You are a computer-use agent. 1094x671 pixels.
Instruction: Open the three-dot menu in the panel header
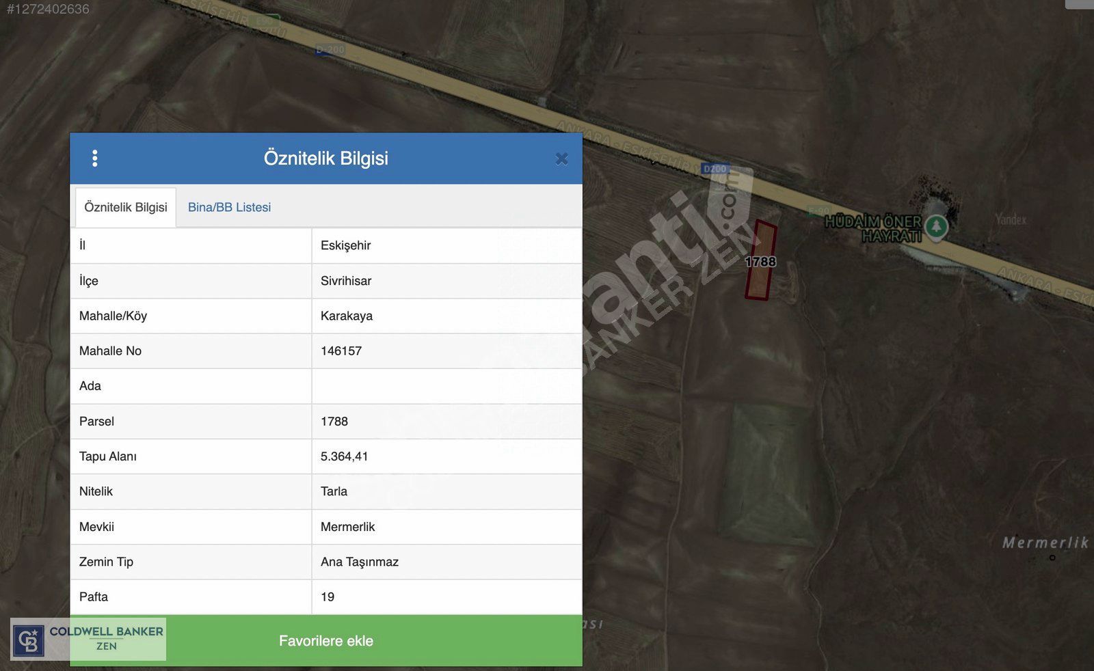click(x=94, y=159)
